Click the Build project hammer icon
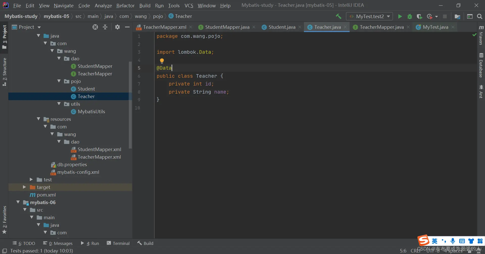The width and height of the screenshot is (485, 254). (338, 16)
